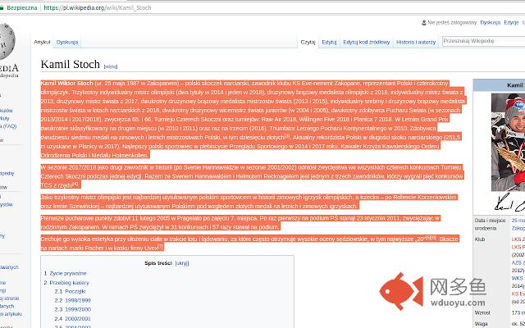Open the Edytuj kod źródłowy tab

coord(367,42)
